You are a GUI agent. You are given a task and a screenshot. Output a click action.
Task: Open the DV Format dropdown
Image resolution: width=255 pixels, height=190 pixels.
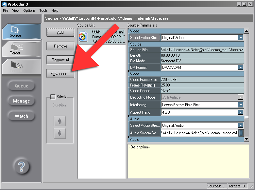pyautogui.click(x=241, y=67)
